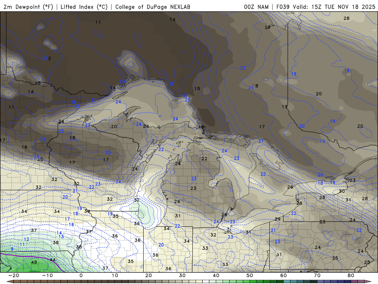Screen dimensions: 378x284
Task: Click the "F039" forecast hour text
Action: point(283,7)
